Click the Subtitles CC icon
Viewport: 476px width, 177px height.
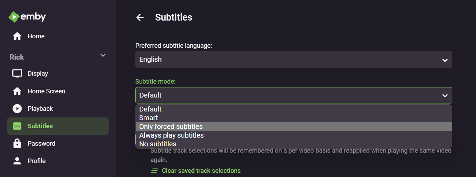tap(17, 126)
